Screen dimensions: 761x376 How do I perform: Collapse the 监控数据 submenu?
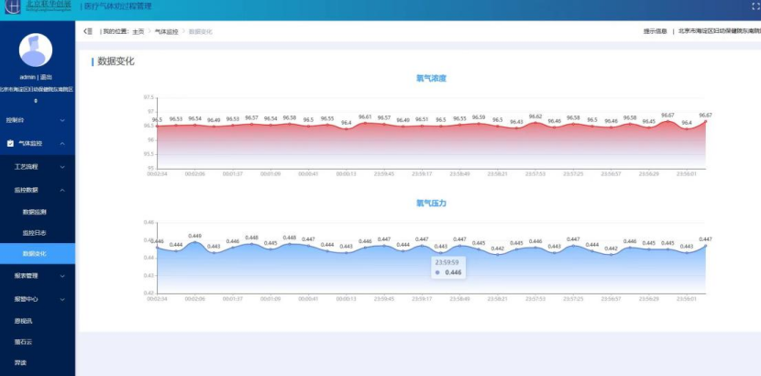point(62,190)
